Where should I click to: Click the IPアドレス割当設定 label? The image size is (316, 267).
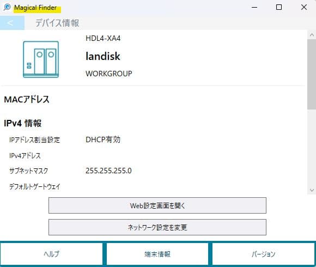[x=34, y=139]
